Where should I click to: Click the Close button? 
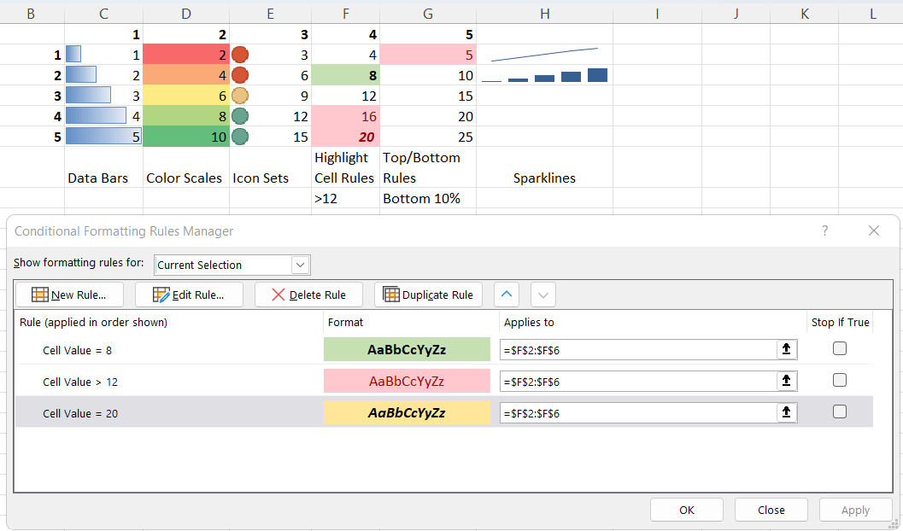pyautogui.click(x=771, y=510)
